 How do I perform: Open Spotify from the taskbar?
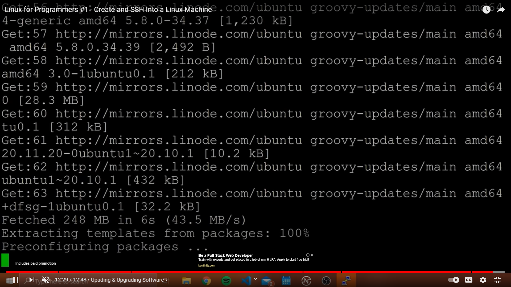tap(226, 281)
